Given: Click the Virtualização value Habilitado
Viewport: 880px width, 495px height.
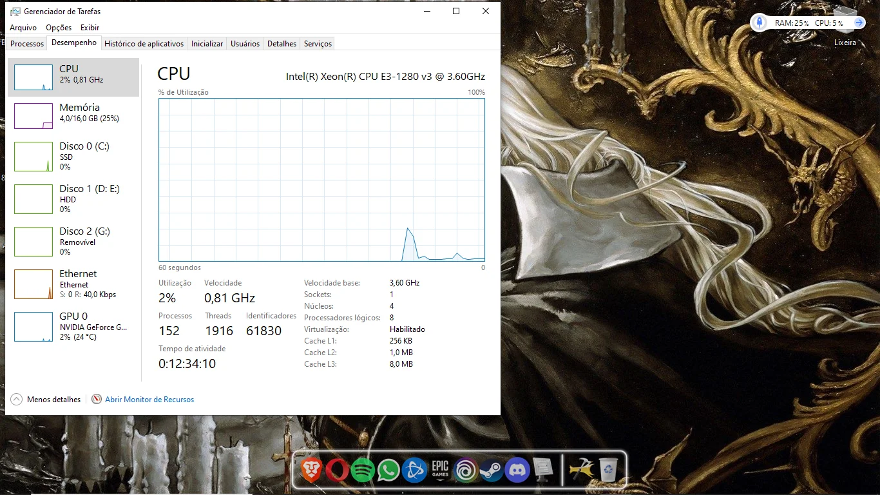Looking at the screenshot, I should pyautogui.click(x=407, y=329).
